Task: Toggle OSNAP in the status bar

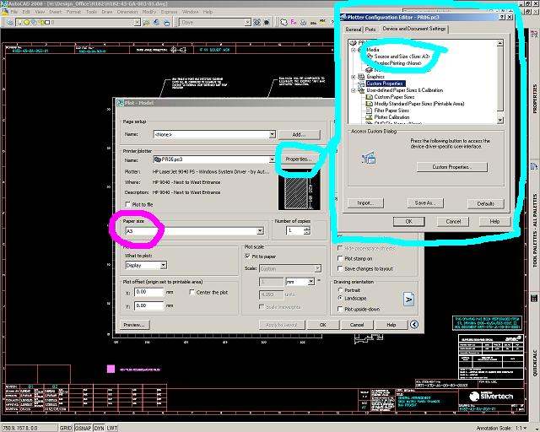Action: [x=83, y=428]
